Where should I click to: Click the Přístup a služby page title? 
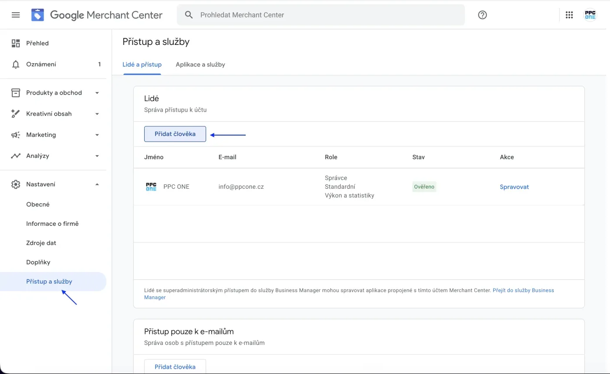pyautogui.click(x=156, y=42)
